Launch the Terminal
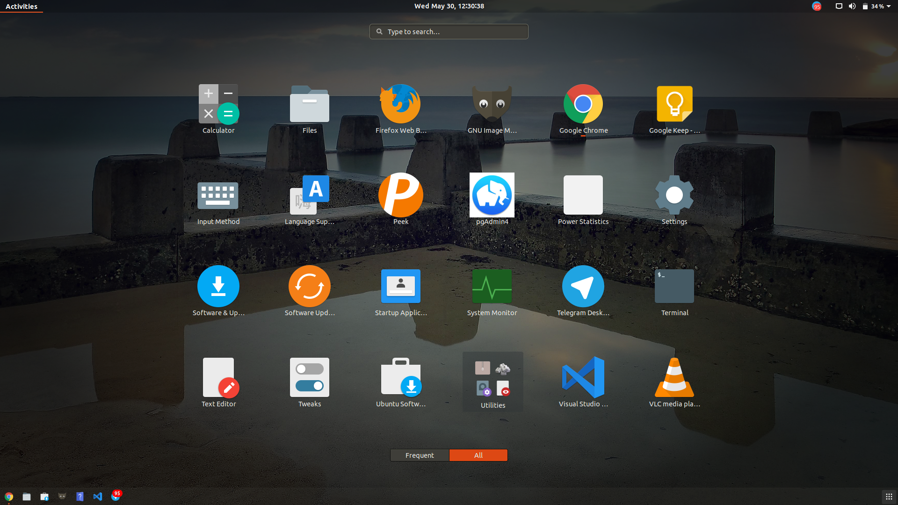898x505 pixels. coord(674,292)
